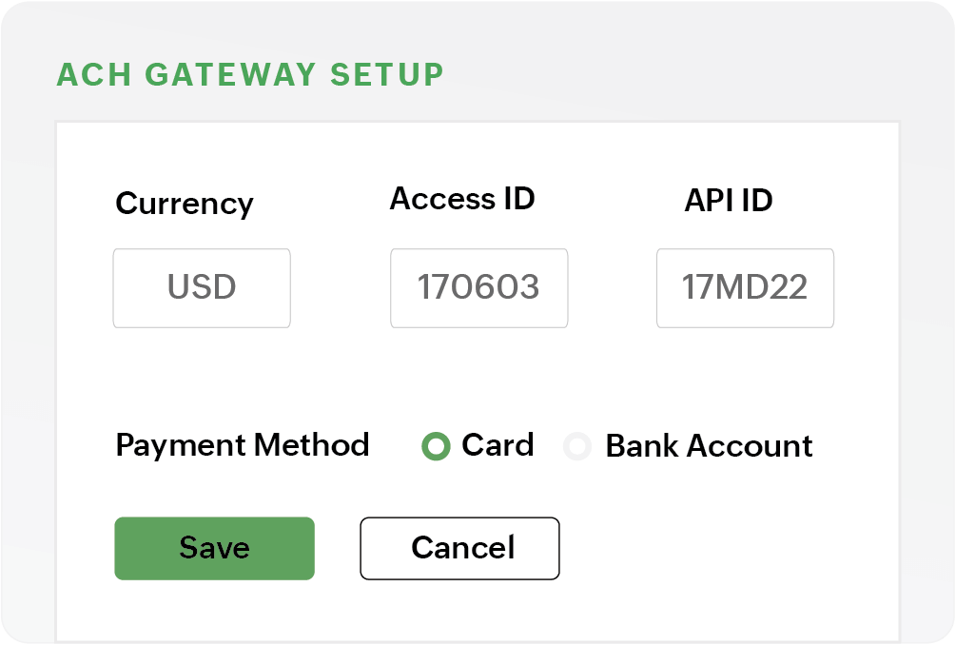
Task: Click the ACH Gateway Setup heading
Action: coord(250,74)
